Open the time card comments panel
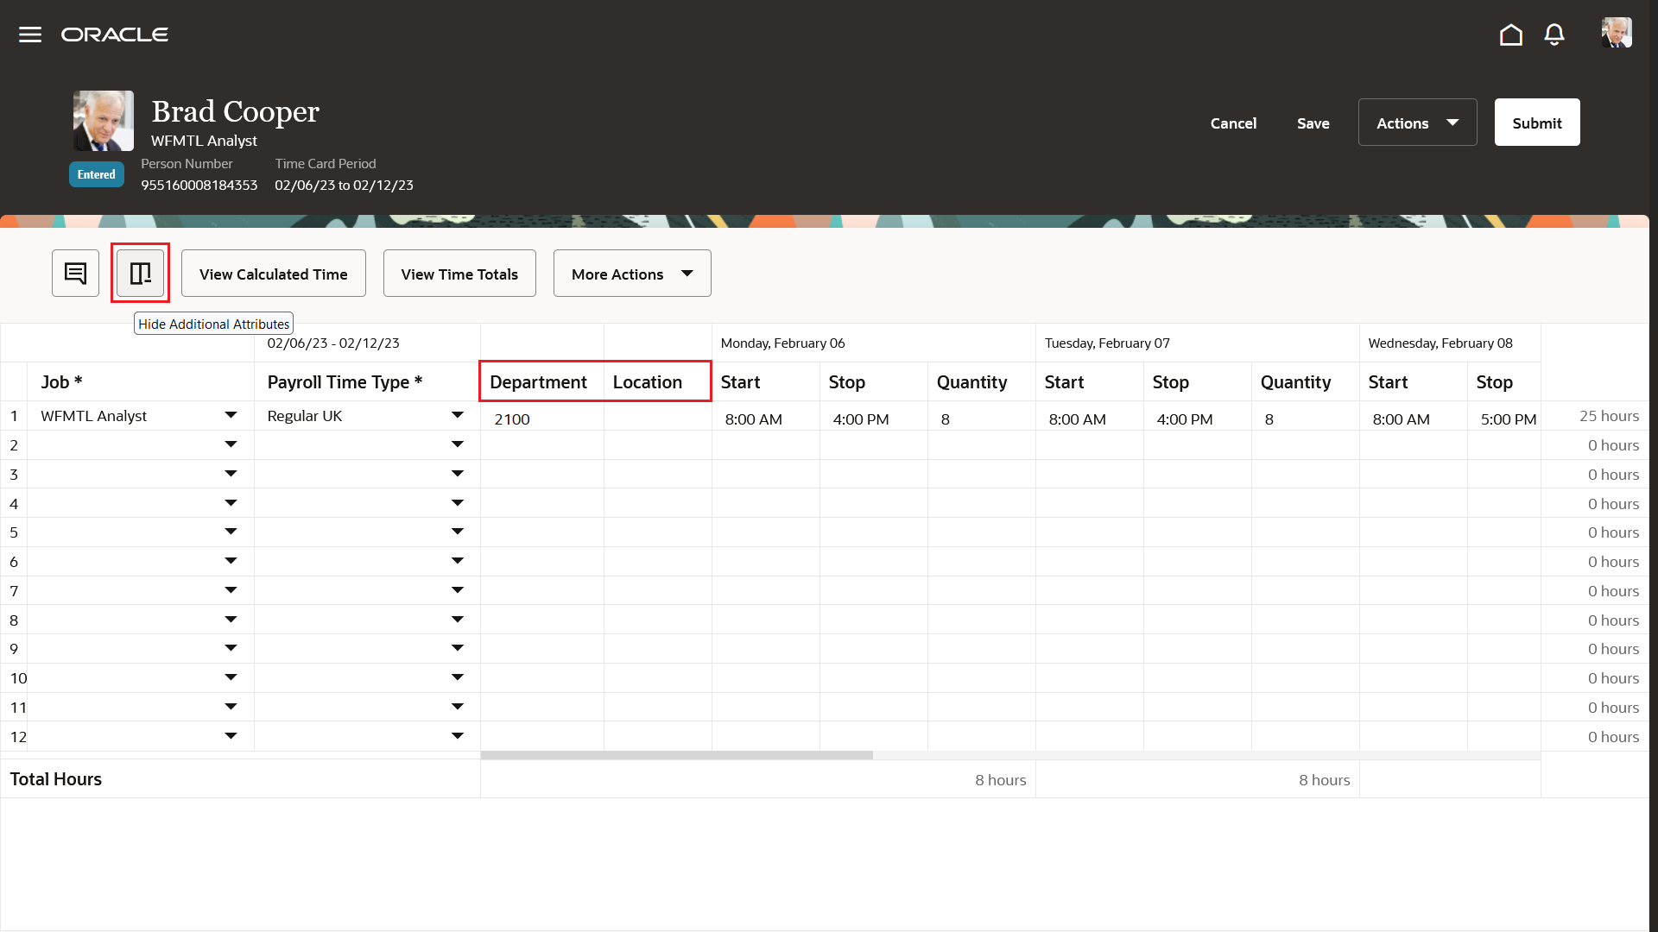 pos(75,273)
